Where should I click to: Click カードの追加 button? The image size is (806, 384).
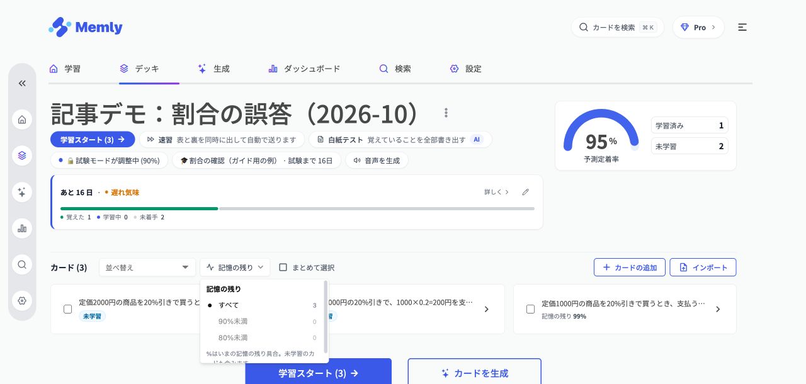pos(629,268)
